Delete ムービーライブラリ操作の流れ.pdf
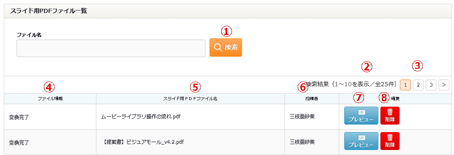 click(390, 116)
